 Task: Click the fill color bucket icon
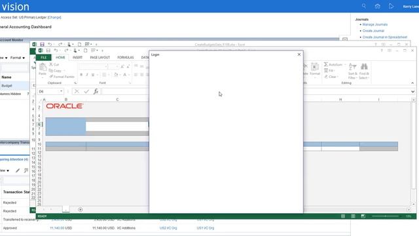[116, 75]
